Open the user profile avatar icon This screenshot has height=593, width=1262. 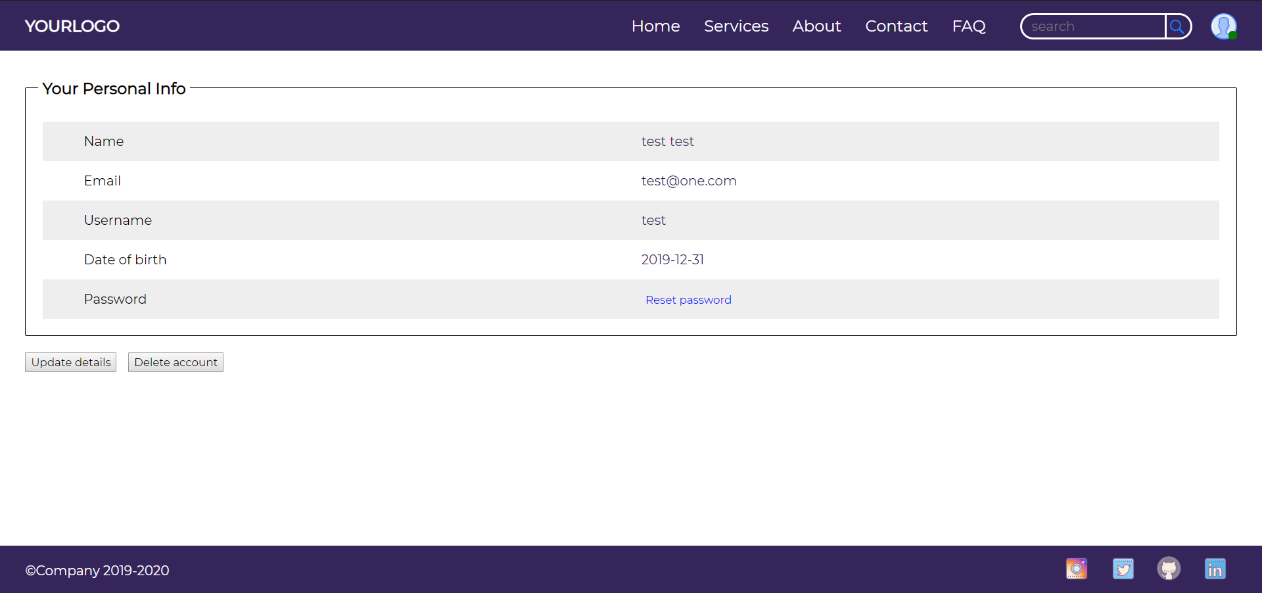pos(1224,26)
